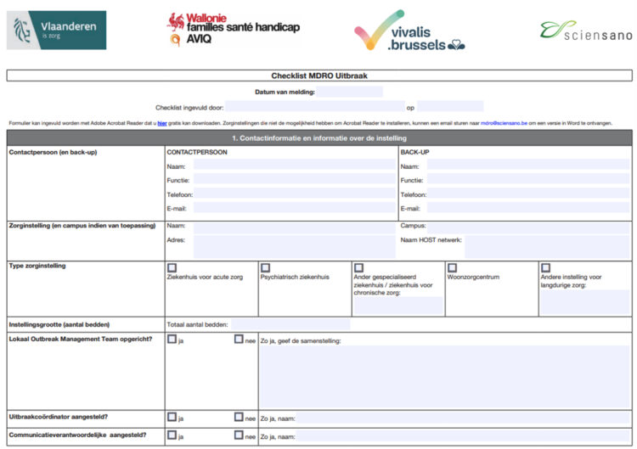
Task: Click the Totaal aantal bedden field
Action: (x=290, y=324)
